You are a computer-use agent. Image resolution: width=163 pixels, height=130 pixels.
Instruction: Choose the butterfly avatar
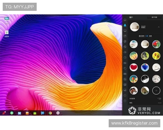[145, 56]
